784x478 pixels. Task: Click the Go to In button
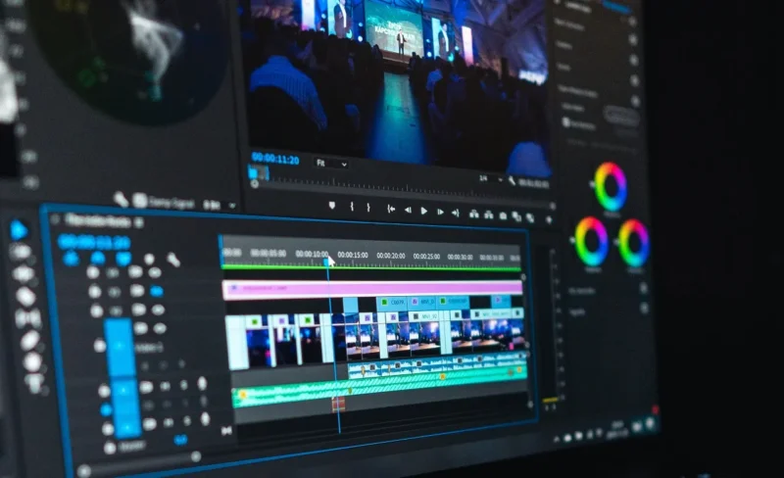pos(391,209)
